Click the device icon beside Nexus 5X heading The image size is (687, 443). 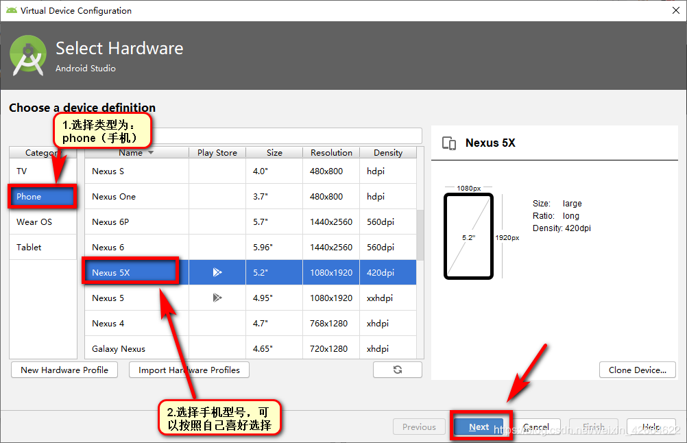point(449,143)
